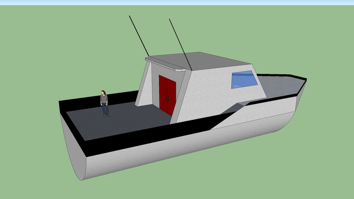Screen dimensions: 354x199
Task: Click the blue cabin side window
Action: pyautogui.click(x=244, y=79)
